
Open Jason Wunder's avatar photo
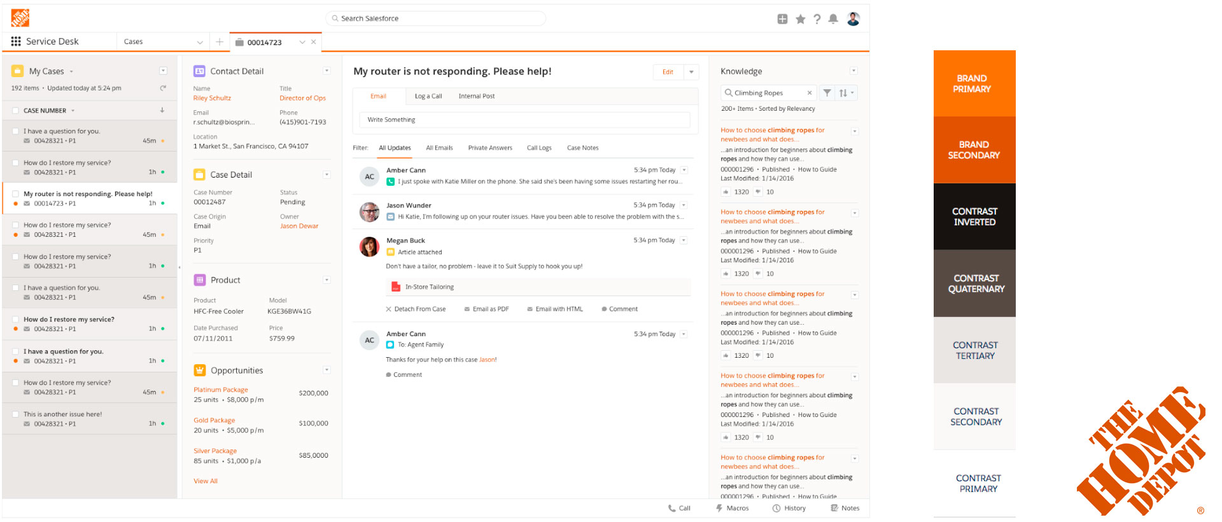(369, 212)
